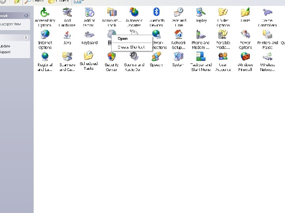Open the Game Controllers icon

pyautogui.click(x=267, y=12)
